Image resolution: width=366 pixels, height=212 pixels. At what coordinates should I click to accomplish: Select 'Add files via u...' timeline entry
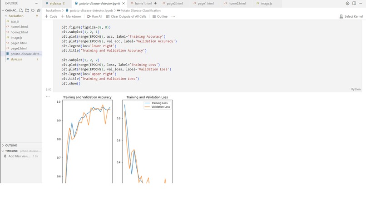[x=20, y=156]
